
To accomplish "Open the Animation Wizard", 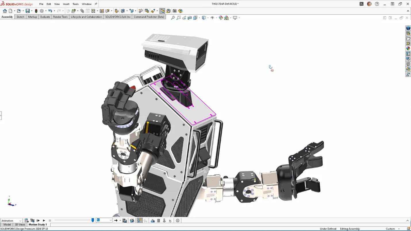I will click(x=132, y=220).
